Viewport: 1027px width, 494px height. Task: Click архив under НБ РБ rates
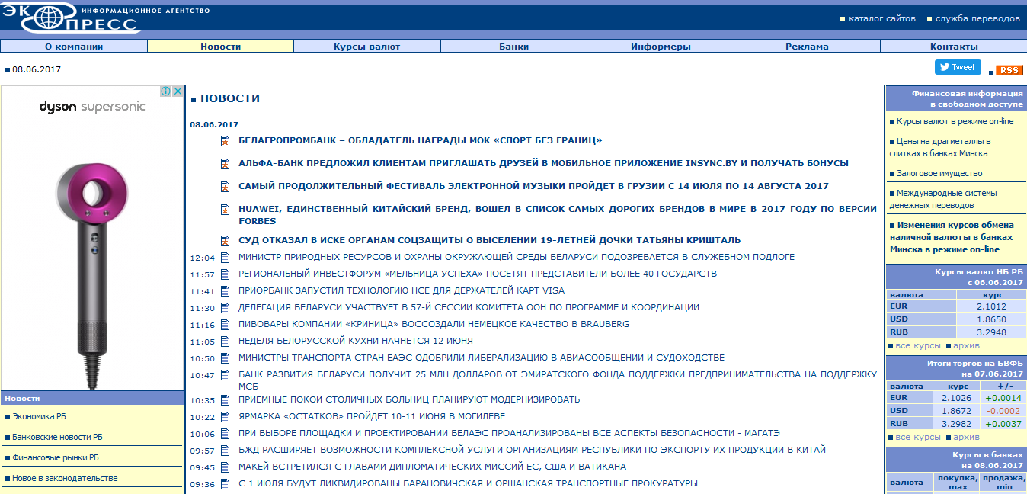click(x=966, y=345)
